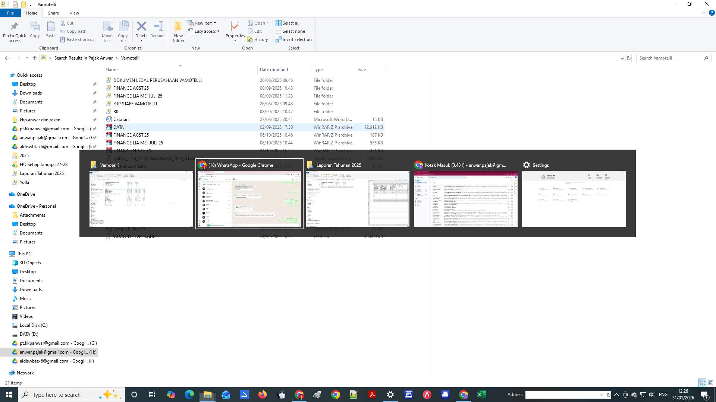Screen dimensions: 716x402
Task: Open the View ribbon tab
Action: [x=74, y=13]
